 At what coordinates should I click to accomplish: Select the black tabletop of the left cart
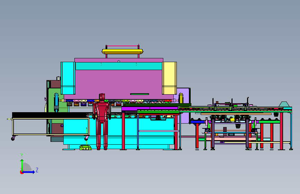(x=50, y=115)
